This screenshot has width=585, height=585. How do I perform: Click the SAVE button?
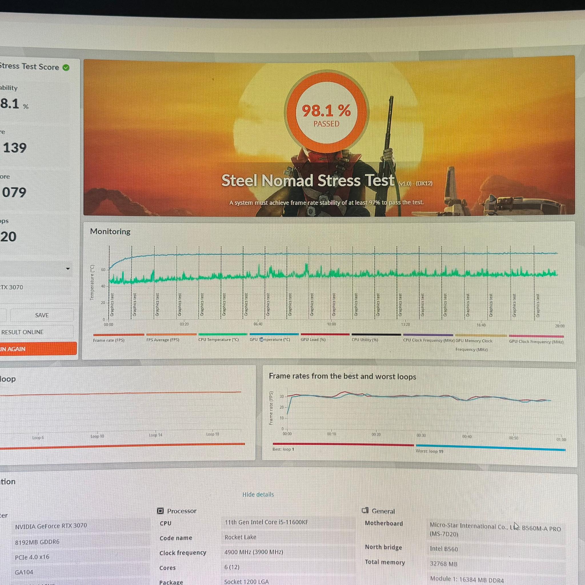point(42,315)
